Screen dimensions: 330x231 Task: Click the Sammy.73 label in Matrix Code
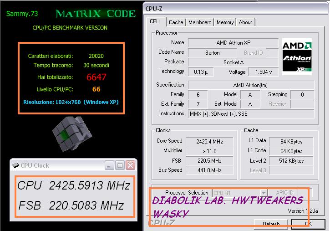click(22, 14)
